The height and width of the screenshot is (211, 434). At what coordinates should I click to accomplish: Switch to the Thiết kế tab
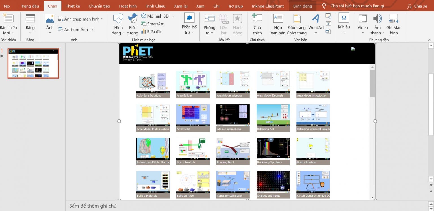click(73, 6)
